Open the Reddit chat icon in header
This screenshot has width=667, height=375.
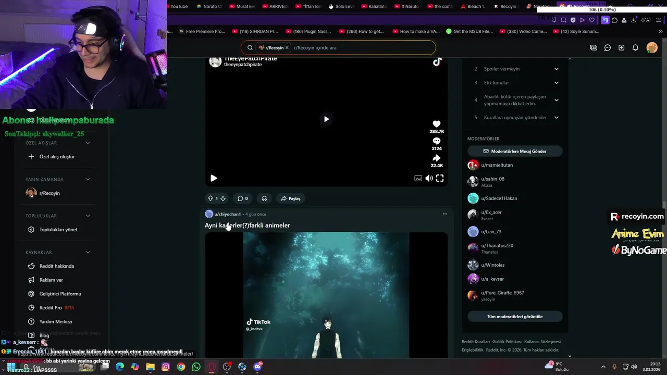pyautogui.click(x=608, y=47)
